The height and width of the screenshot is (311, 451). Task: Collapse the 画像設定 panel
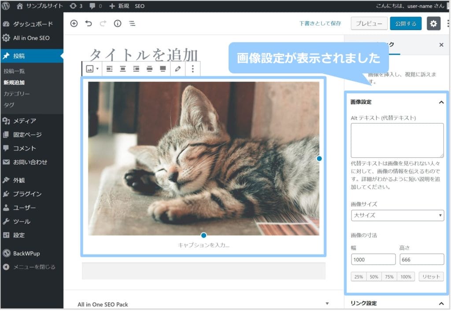pos(441,102)
